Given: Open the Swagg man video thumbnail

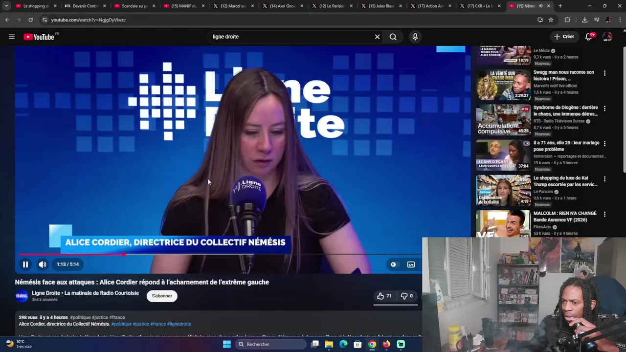Looking at the screenshot, I should pos(503,85).
